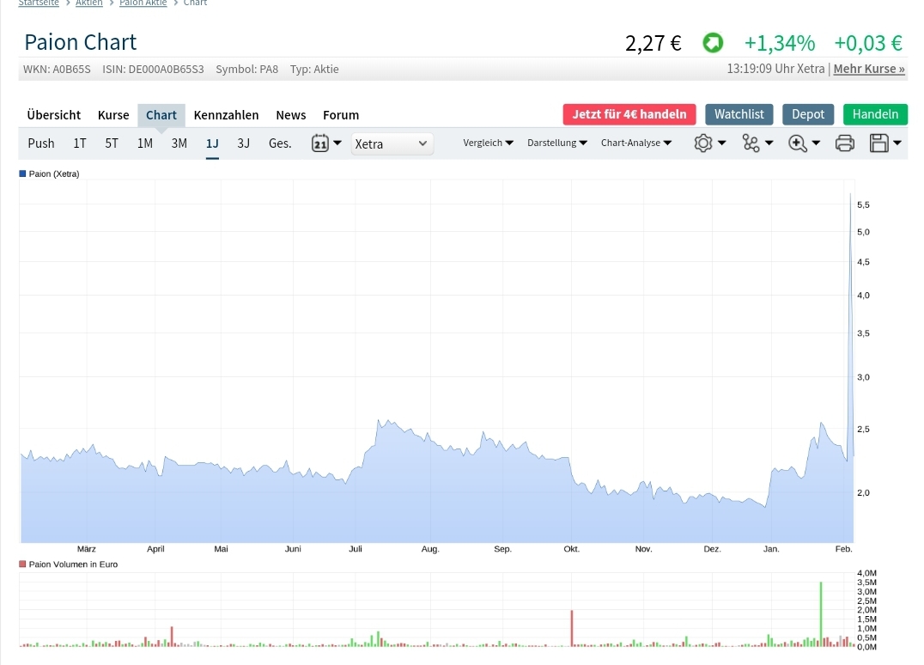This screenshot has height=665, width=924.
Task: Open the chart settings gear icon
Action: coord(703,143)
